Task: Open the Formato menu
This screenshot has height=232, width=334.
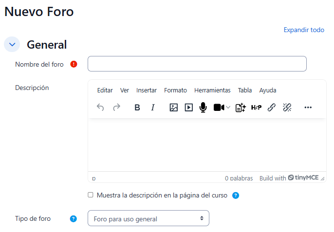Action: [x=175, y=90]
